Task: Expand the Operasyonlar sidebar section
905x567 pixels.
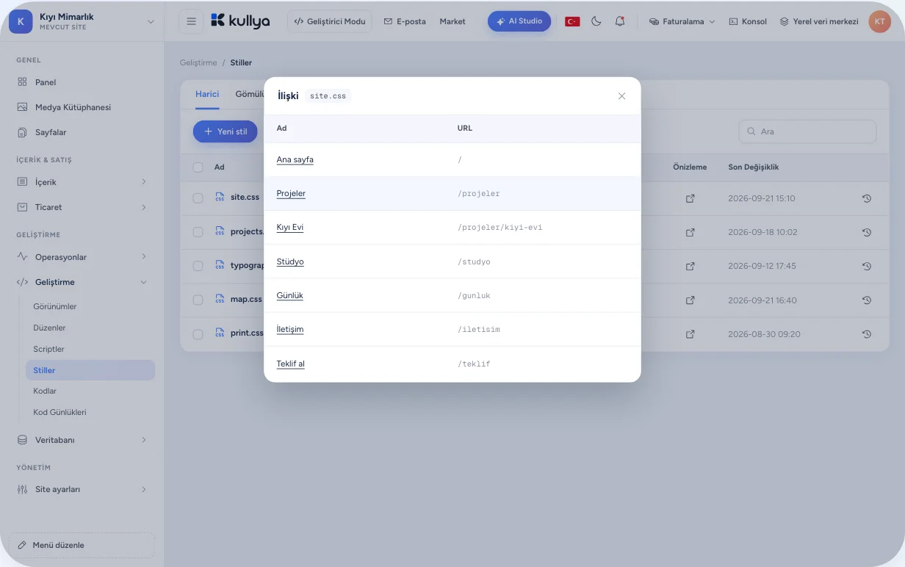Action: (82, 257)
